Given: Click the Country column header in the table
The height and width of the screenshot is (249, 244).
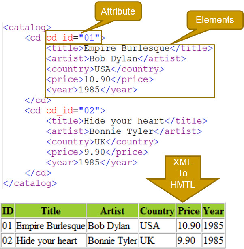Looking at the screenshot, I should (157, 210).
